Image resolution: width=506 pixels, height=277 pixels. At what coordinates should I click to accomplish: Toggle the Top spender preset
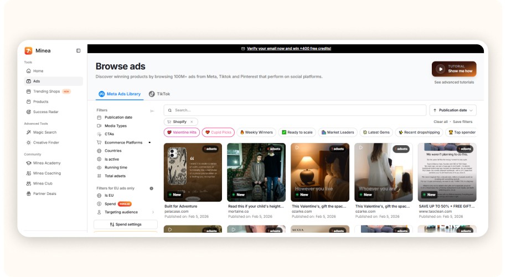coord(462,132)
